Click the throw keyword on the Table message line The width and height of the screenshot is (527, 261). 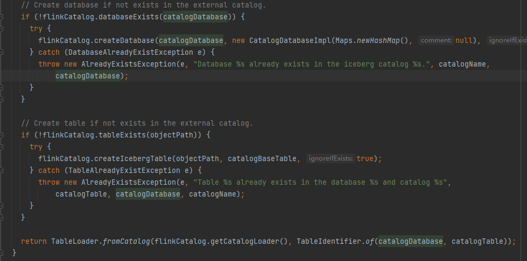[x=49, y=182]
